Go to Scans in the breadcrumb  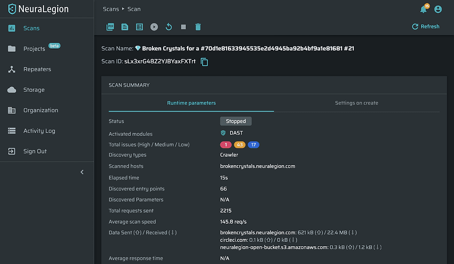111,9
